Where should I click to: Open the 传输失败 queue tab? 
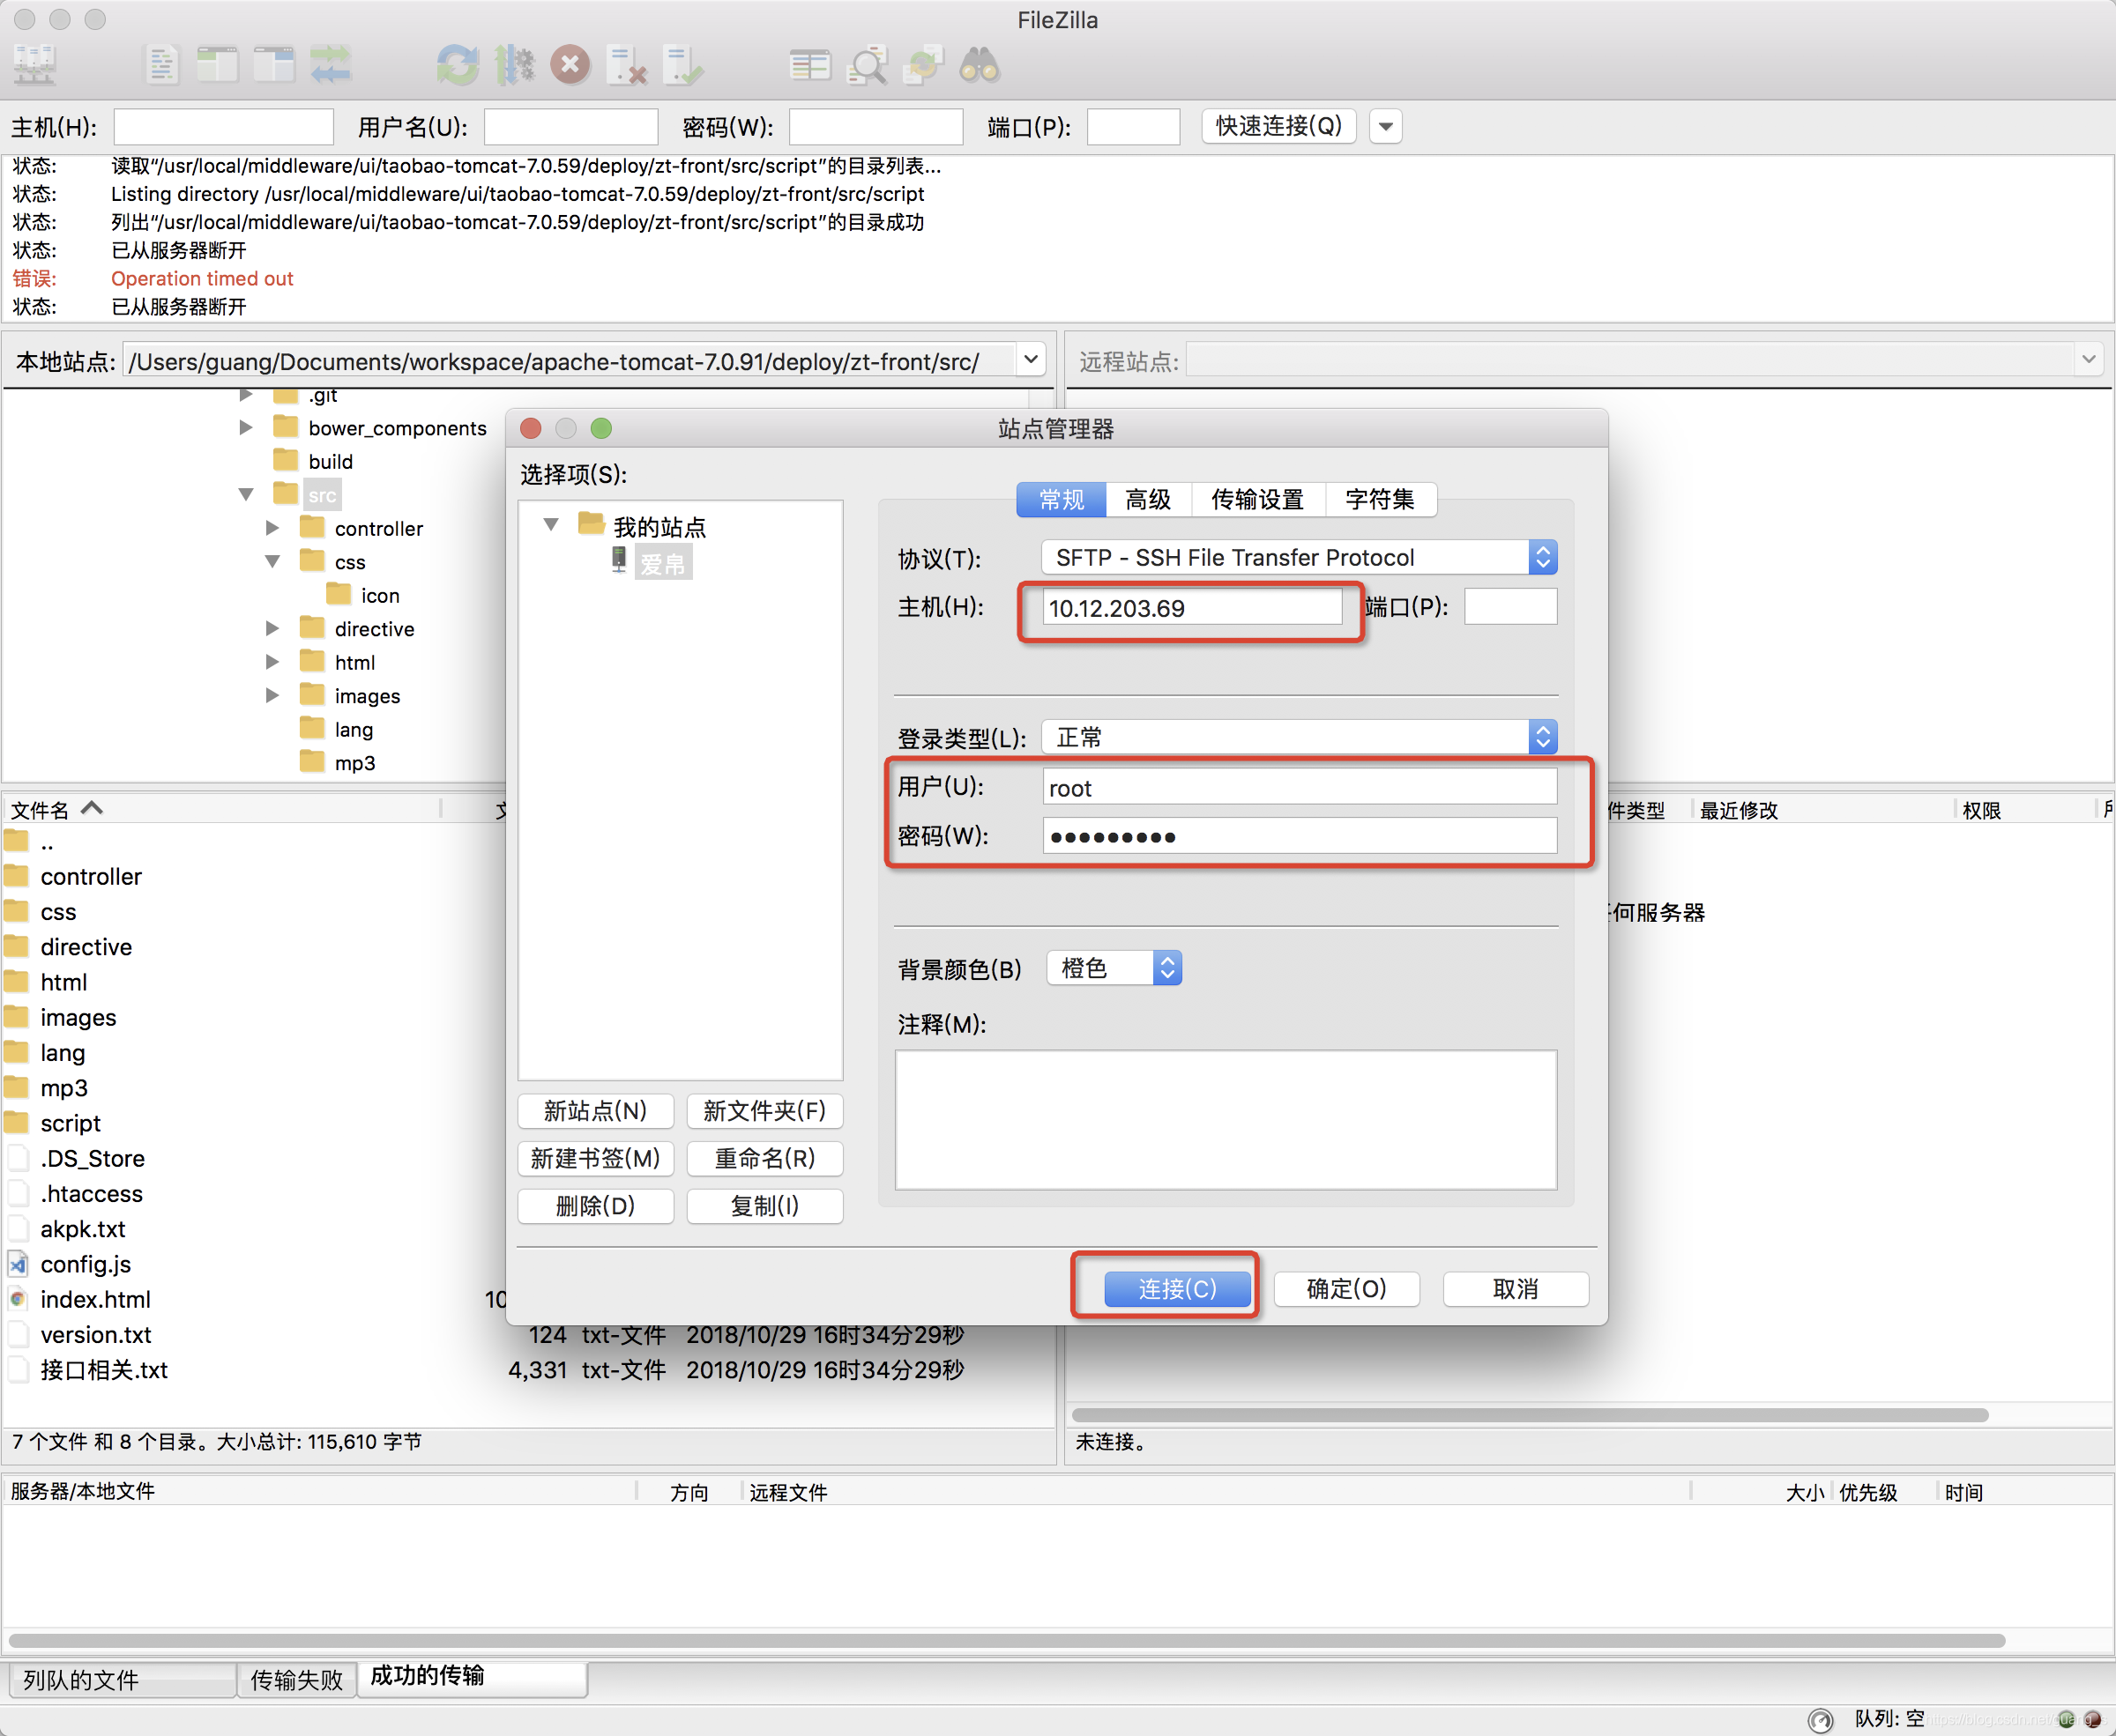296,1680
